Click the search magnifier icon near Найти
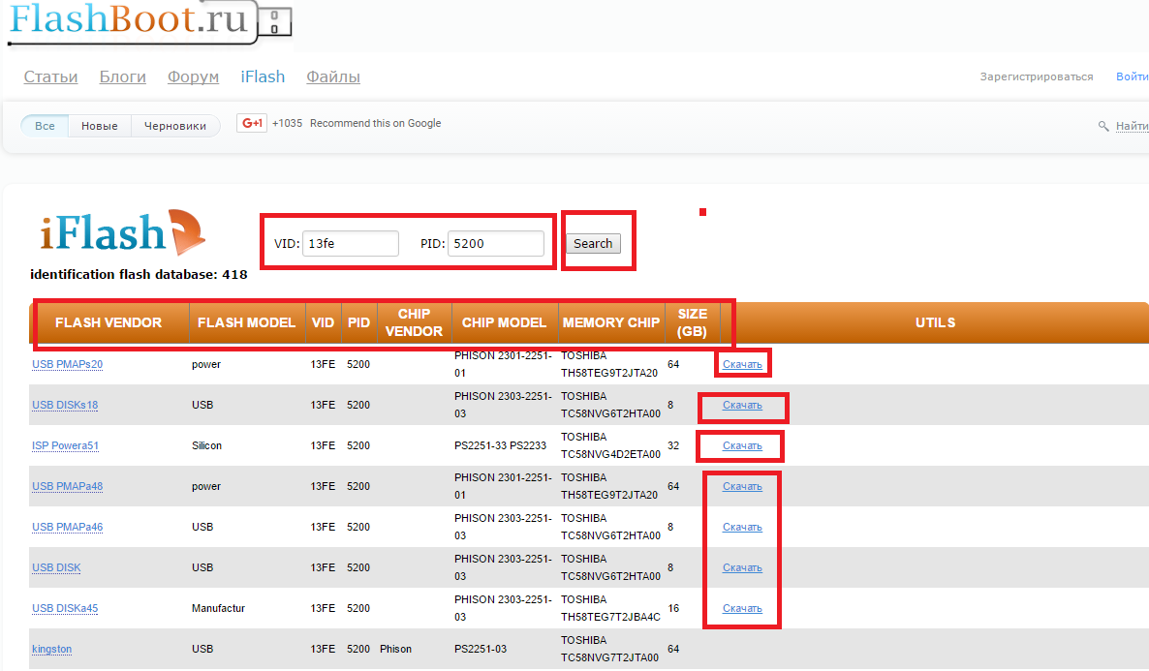 pyautogui.click(x=1102, y=126)
